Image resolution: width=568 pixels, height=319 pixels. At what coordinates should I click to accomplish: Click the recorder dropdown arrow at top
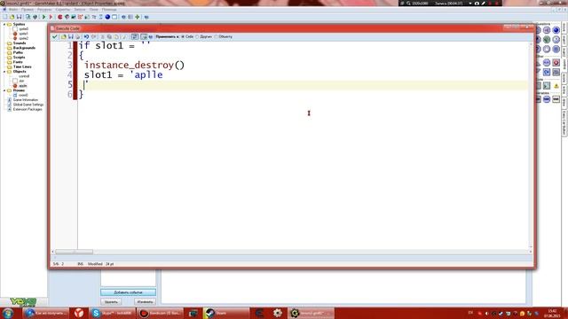click(x=470, y=4)
